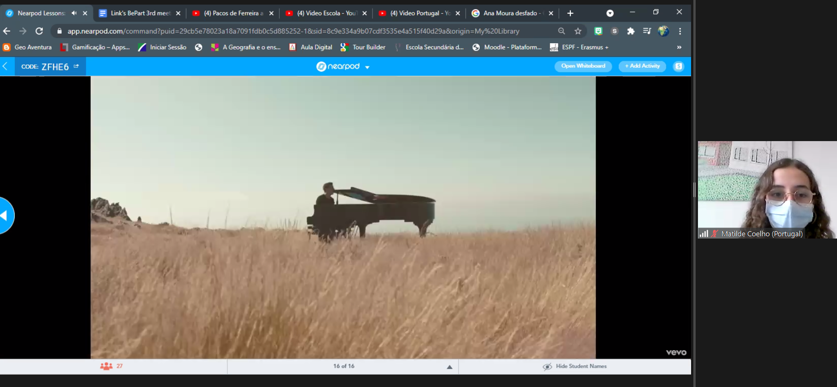Close the Ana Moura desfado tab

[x=551, y=13]
